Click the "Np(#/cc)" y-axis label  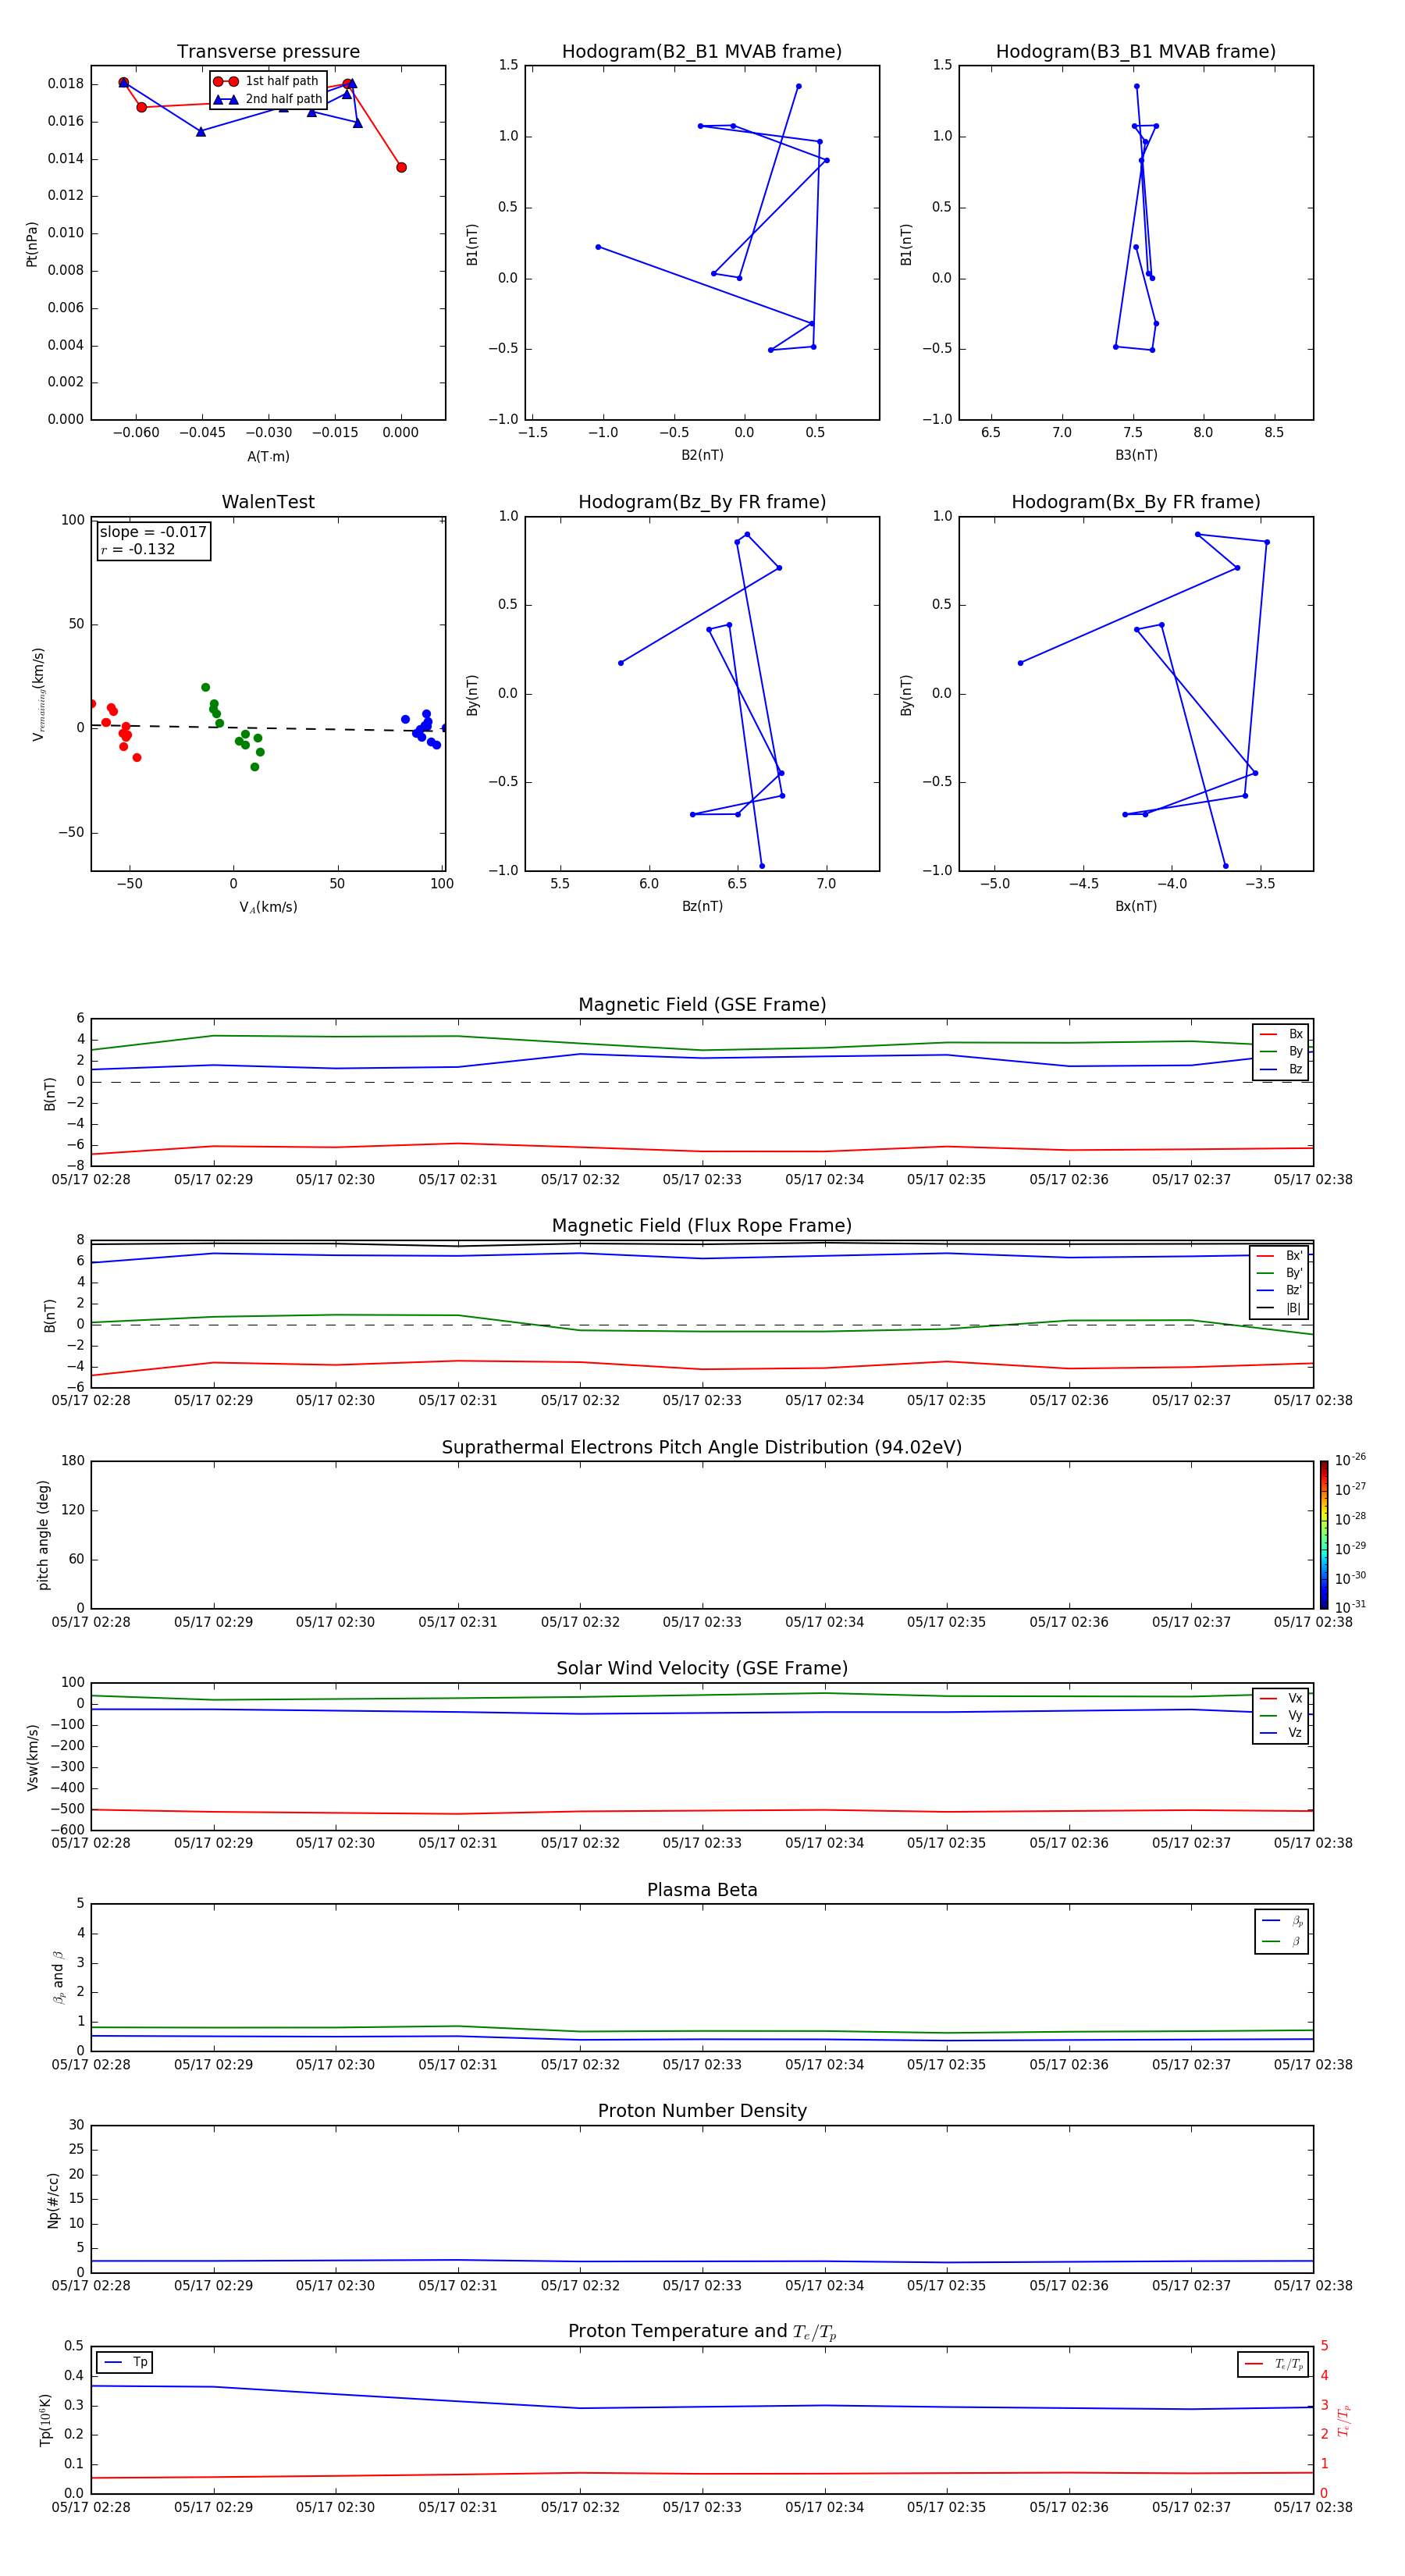tap(53, 2200)
